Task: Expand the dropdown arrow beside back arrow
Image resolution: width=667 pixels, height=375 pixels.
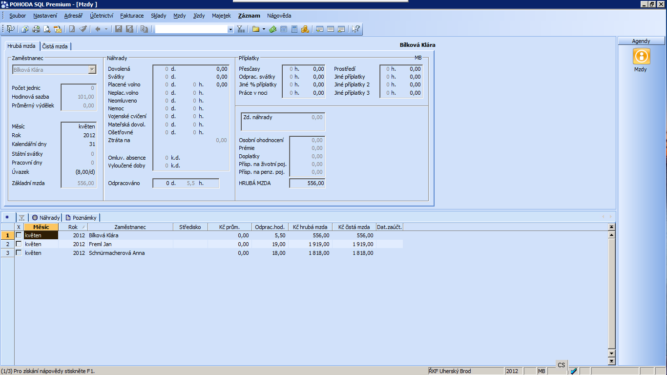Action: coord(106,29)
